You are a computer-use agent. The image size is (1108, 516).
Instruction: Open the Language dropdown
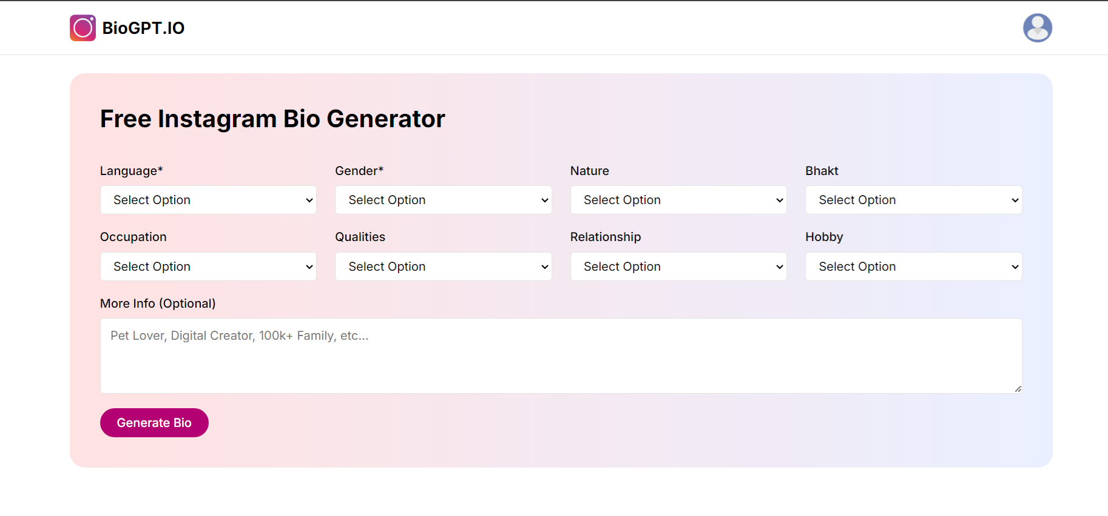point(208,200)
